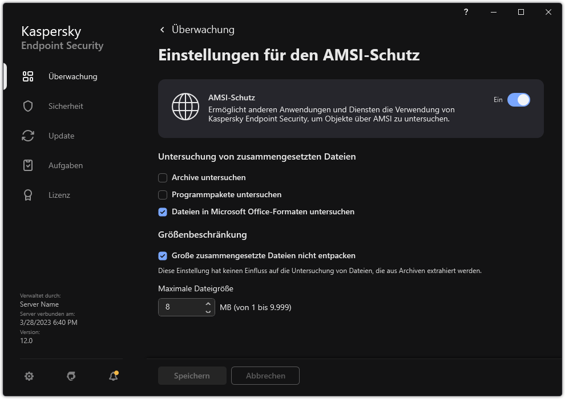Enable Archive untersuchen
Viewport: 565px width, 399px height.
point(162,177)
